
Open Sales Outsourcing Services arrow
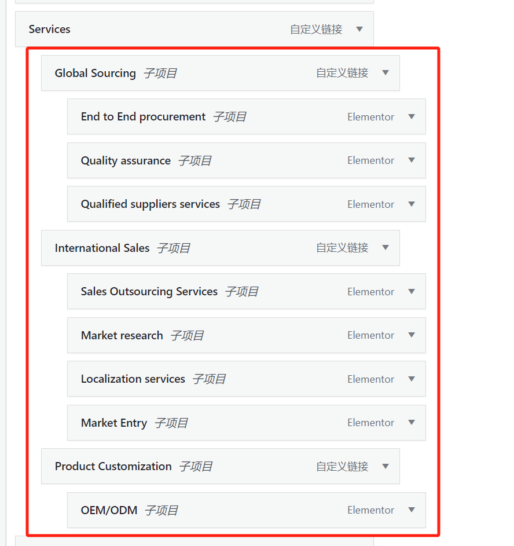(x=412, y=291)
